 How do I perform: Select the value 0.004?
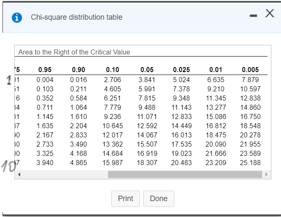point(45,80)
